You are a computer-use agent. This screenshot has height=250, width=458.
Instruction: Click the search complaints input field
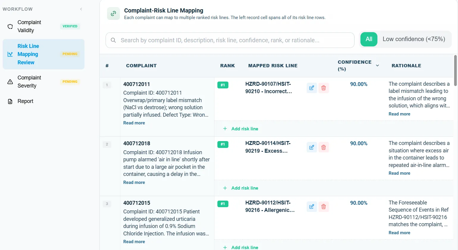[230, 40]
